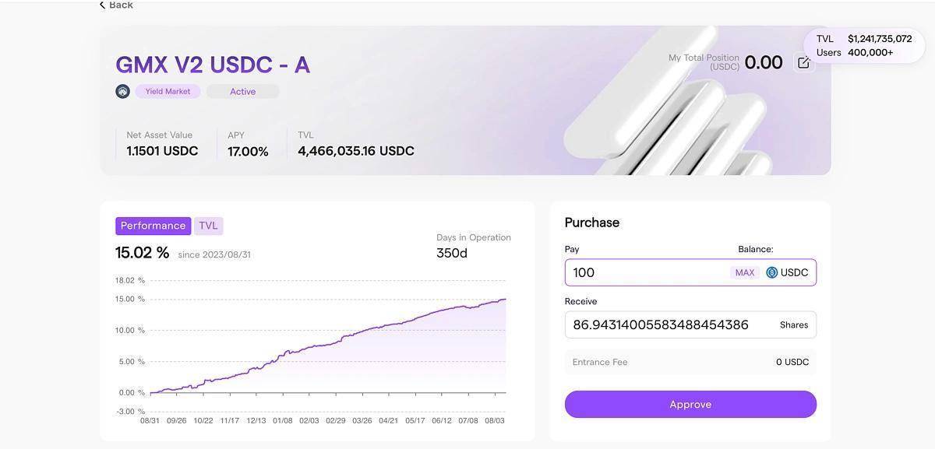Select the USDC token icon in Pay field
Screen dimensions: 935x449
(x=770, y=272)
